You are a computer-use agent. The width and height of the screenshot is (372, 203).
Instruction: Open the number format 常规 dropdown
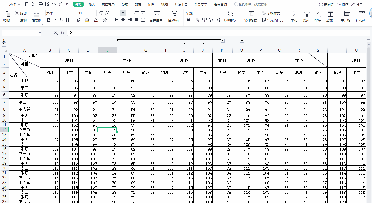[x=220, y=13]
